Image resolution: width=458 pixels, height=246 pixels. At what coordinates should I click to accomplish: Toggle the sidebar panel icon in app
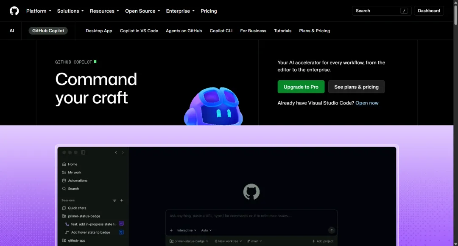point(83,153)
